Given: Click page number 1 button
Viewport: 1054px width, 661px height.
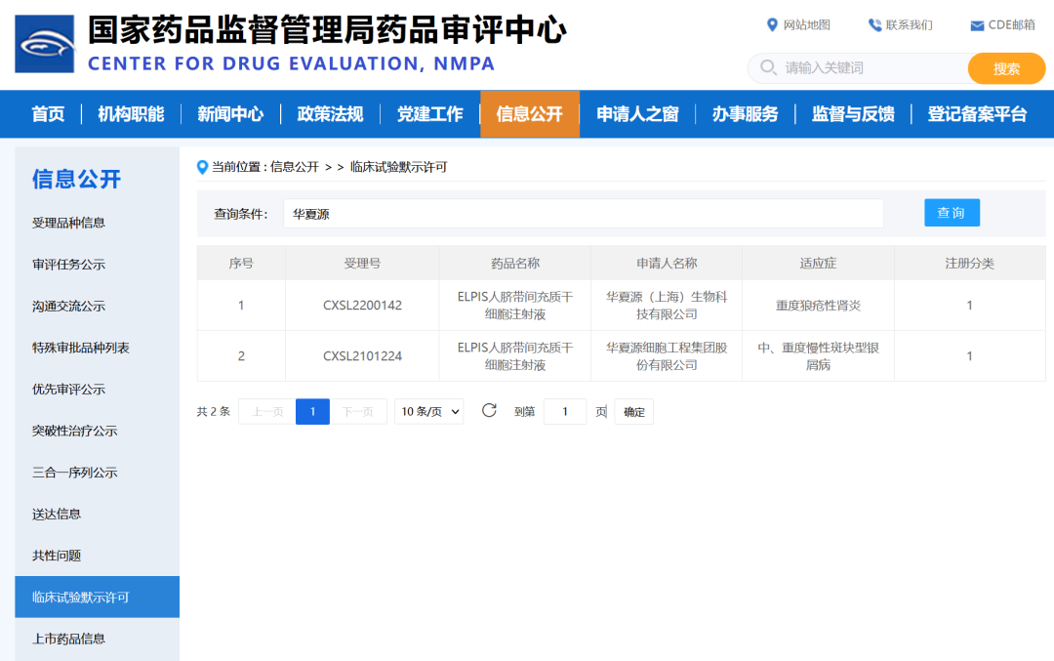Looking at the screenshot, I should [x=312, y=411].
